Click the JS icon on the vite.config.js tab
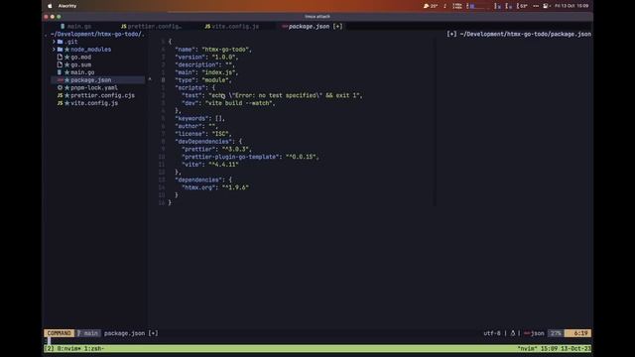The image size is (635, 357). coord(207,27)
